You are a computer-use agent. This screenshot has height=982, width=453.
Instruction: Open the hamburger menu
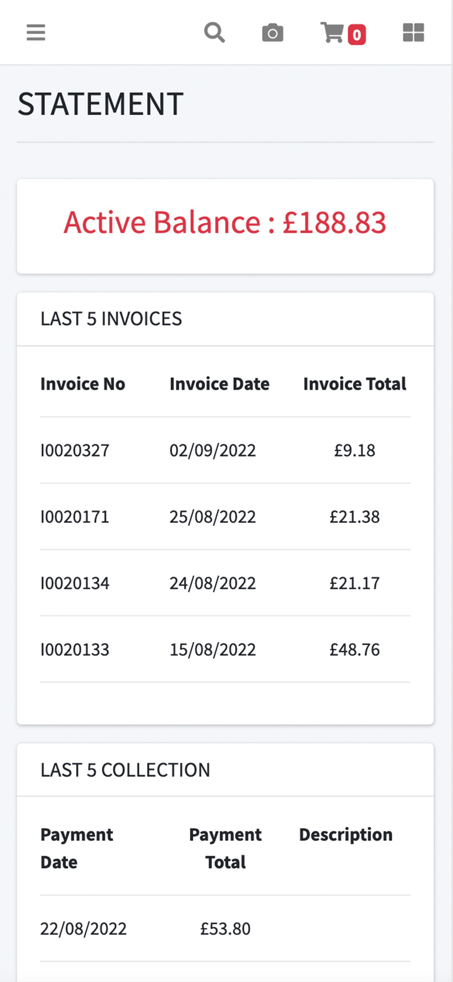pyautogui.click(x=36, y=33)
